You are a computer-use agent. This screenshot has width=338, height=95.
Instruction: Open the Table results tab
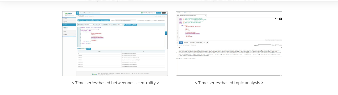181,43
